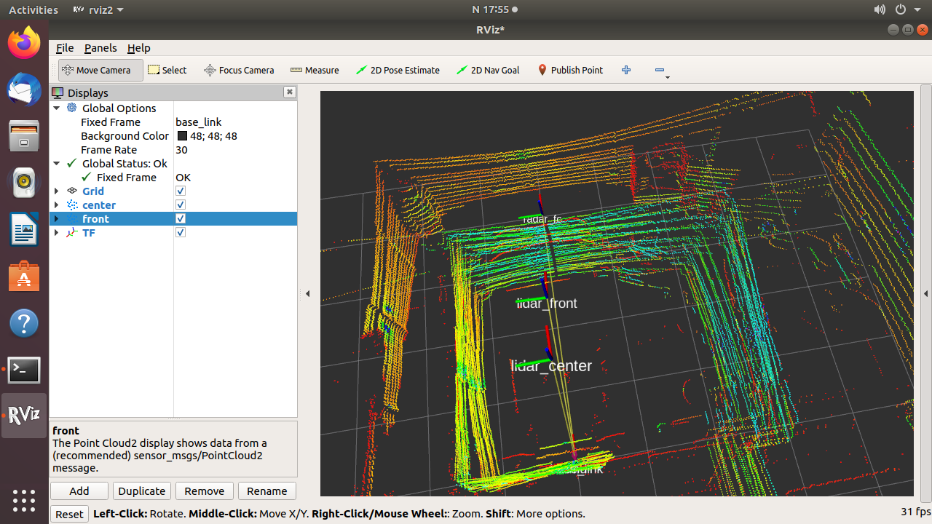Select the Move Camera tool

(x=100, y=70)
